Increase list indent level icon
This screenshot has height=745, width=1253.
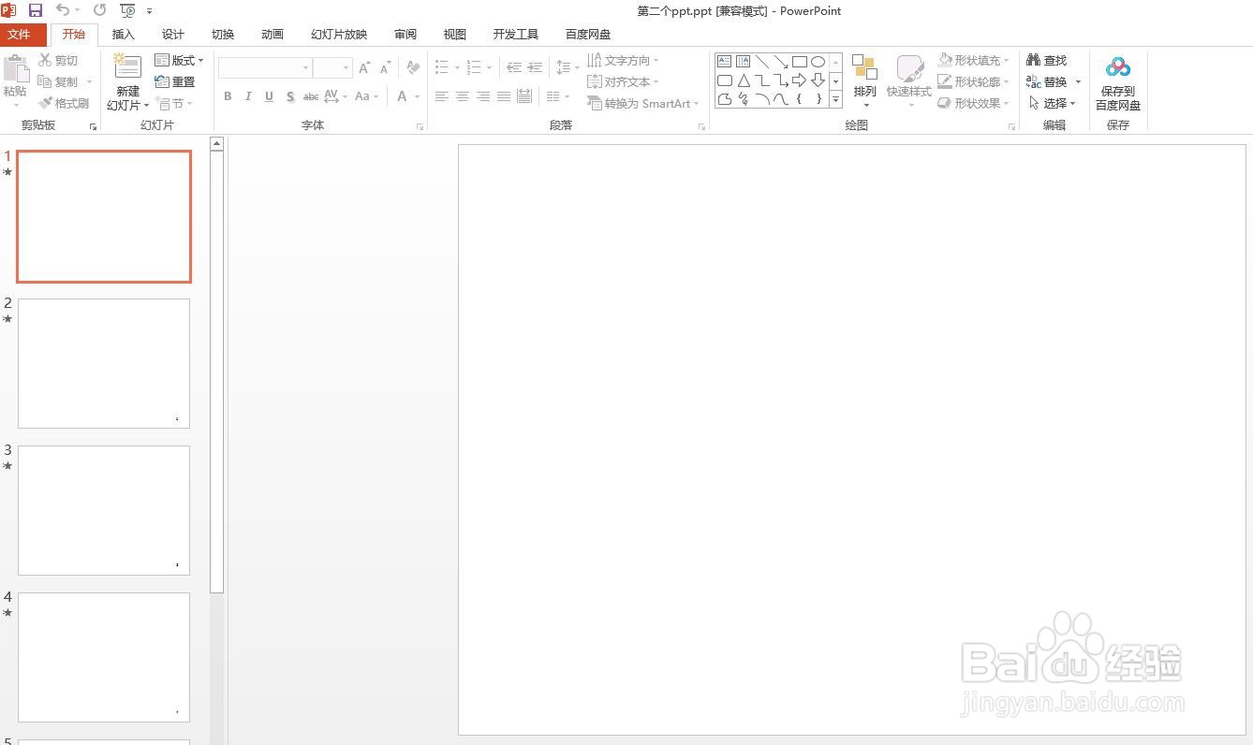pos(535,67)
